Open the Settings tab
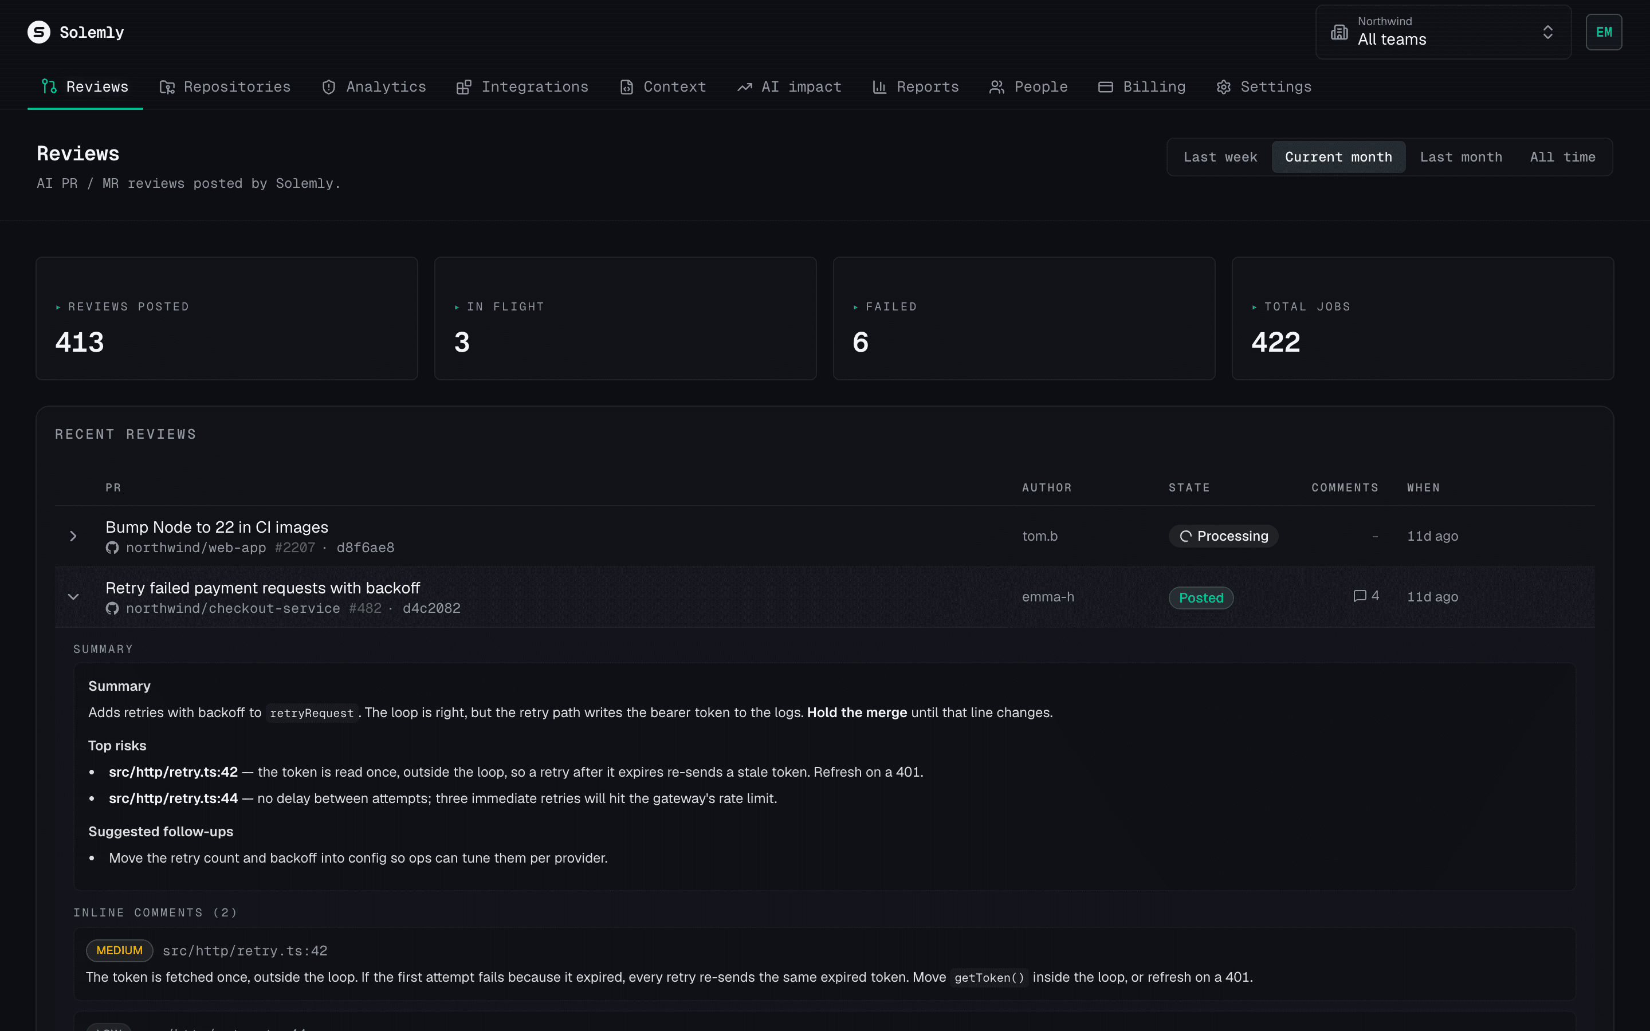 (1263, 87)
